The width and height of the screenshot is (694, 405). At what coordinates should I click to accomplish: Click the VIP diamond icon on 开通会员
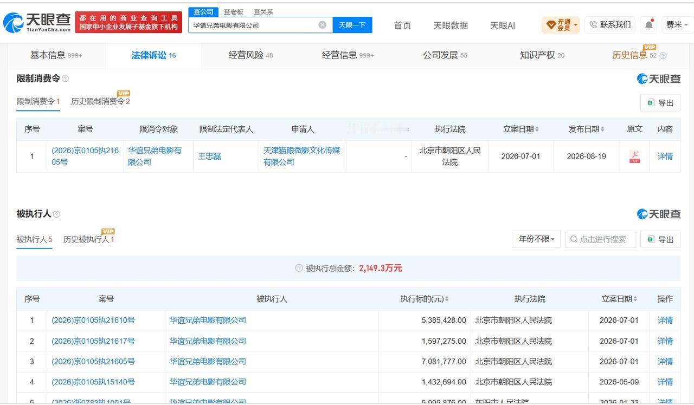[551, 25]
